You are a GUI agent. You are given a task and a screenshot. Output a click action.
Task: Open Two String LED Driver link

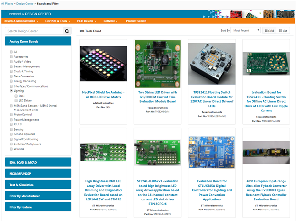pyautogui.click(x=158, y=97)
